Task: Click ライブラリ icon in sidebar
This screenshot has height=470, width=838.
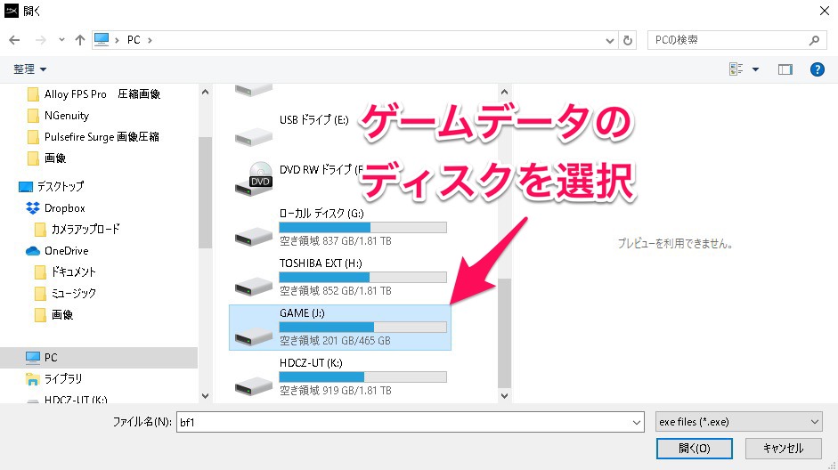Action: coord(33,379)
